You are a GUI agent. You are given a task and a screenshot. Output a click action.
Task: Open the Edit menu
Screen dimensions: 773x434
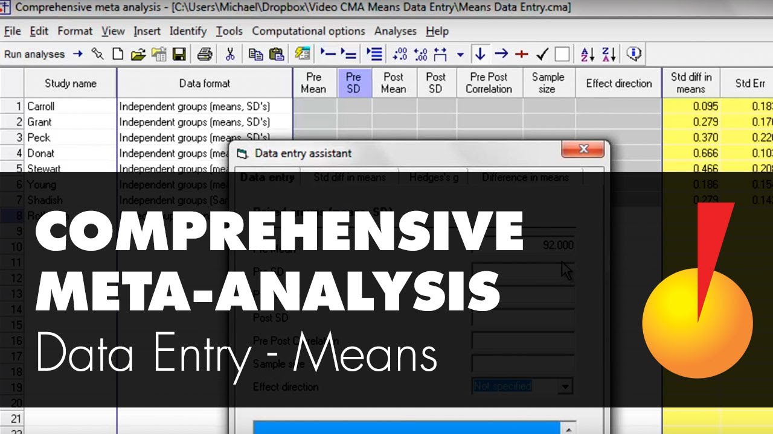(x=39, y=31)
